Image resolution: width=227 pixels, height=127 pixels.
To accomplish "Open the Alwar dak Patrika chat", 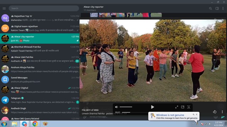I will 40,59.
